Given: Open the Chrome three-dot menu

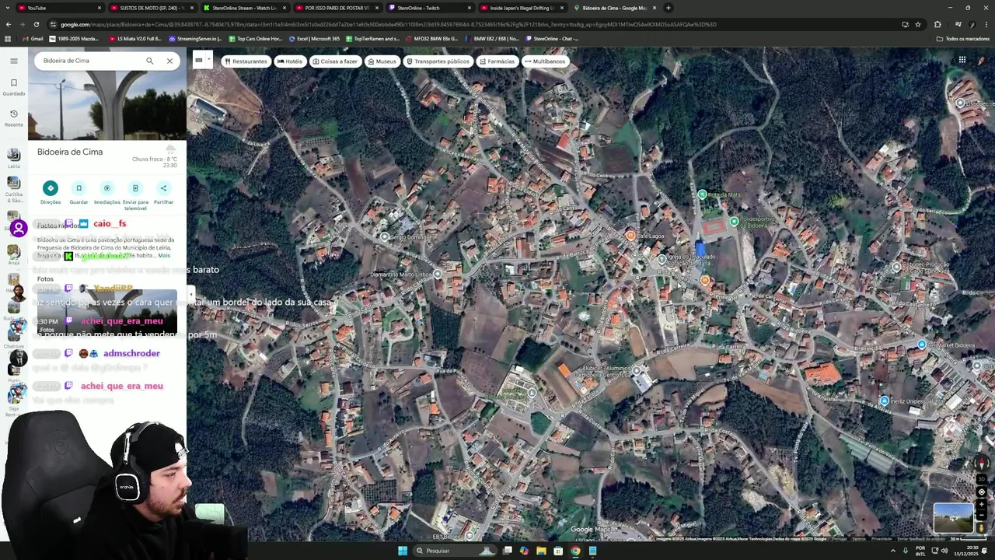Looking at the screenshot, I should [986, 24].
